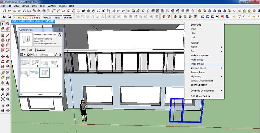Screen dimensions: 260x133
Task: Activate the Zoom Window tool
Action: pos(8,94)
